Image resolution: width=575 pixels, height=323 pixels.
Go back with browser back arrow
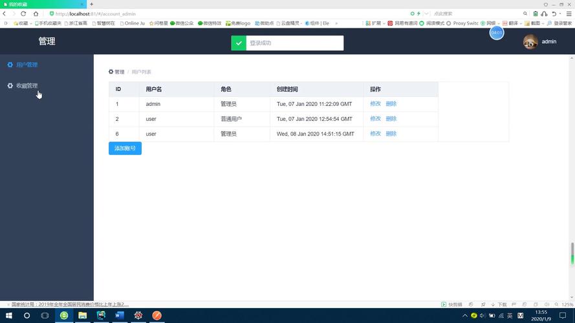tap(5, 14)
